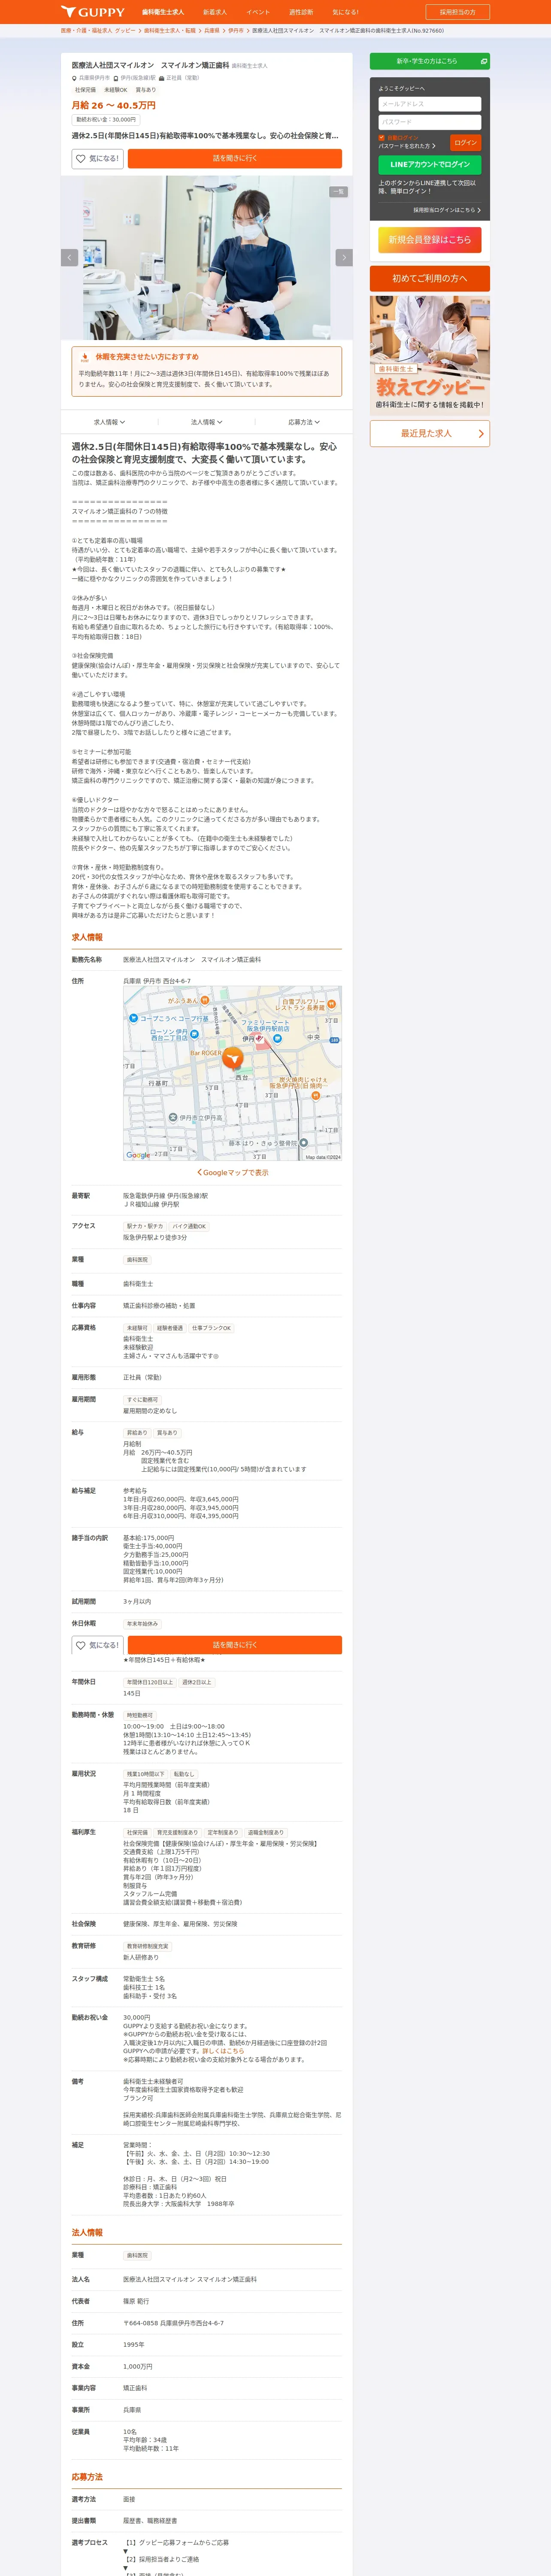Click 伊丹市立伊丹高 school marker
The width and height of the screenshot is (551, 2576).
coord(173,1118)
